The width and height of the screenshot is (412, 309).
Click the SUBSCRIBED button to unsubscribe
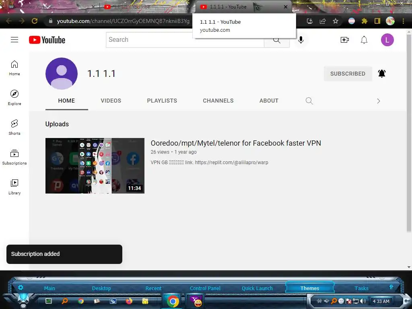348,74
